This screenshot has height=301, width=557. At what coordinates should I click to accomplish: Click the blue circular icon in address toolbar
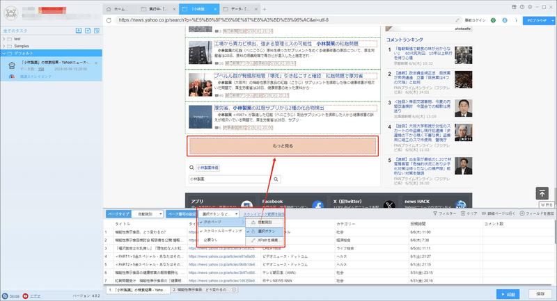click(505, 20)
